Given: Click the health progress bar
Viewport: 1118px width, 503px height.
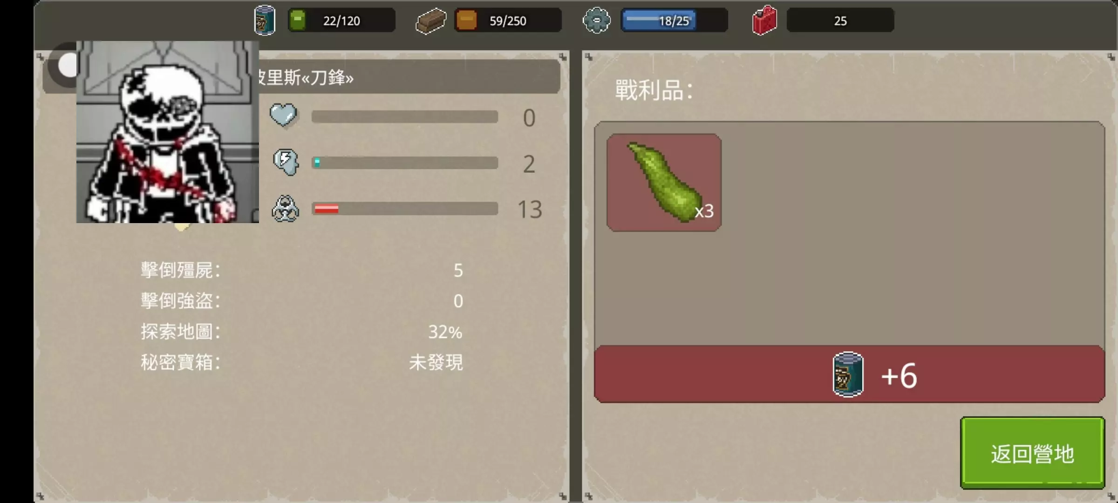Looking at the screenshot, I should (404, 116).
